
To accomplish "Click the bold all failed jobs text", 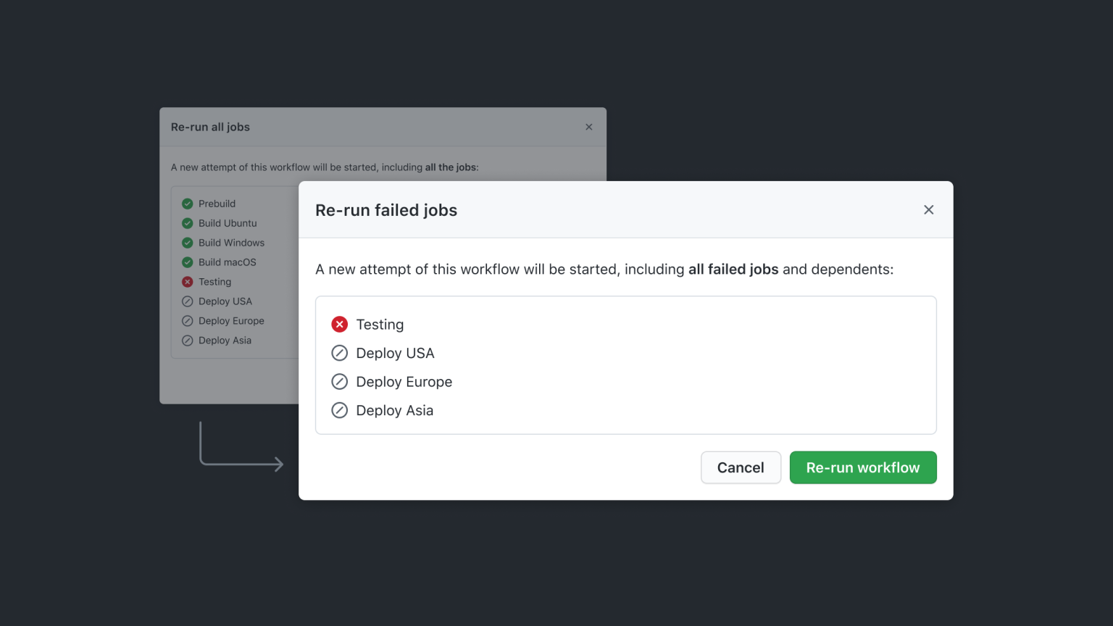I will 733,269.
